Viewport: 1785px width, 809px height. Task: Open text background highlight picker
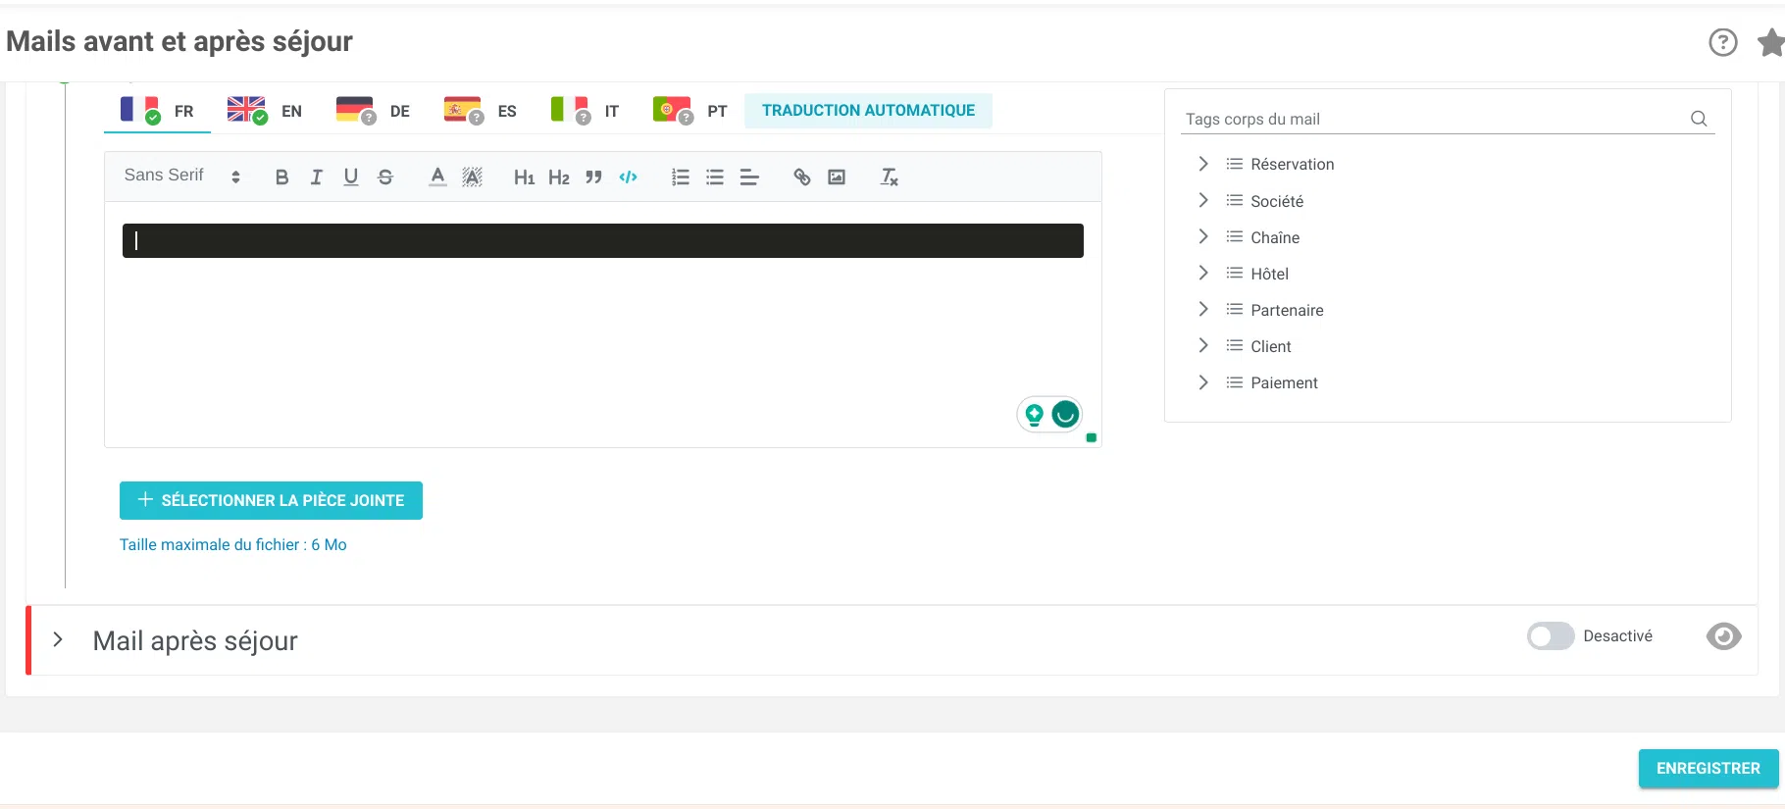point(472,177)
